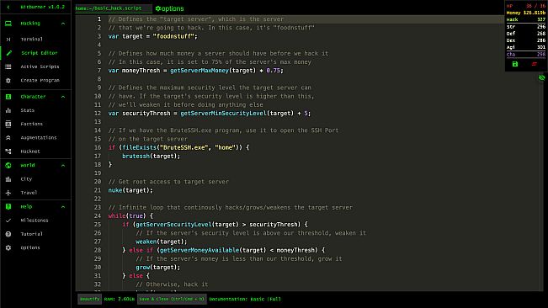The height and width of the screenshot is (308, 548).
Task: Click the Factions icon in sidebar
Action: (8, 124)
